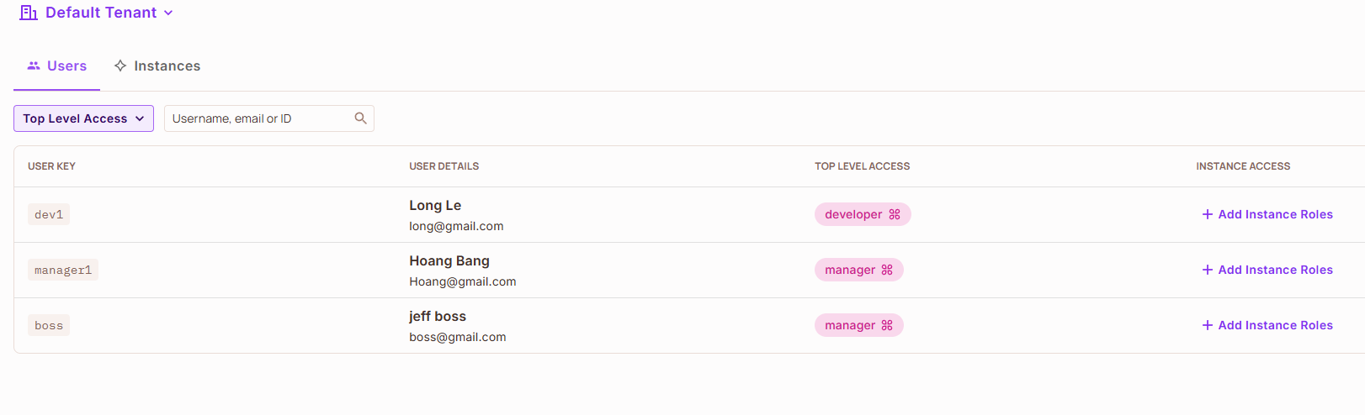Viewport: 1365px width, 415px height.
Task: Click the dev1 user key
Action: [x=49, y=214]
